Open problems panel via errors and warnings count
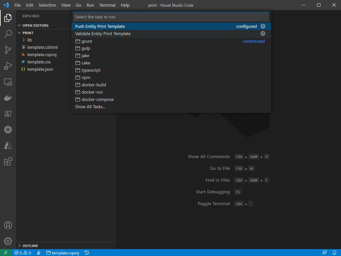The height and width of the screenshot is (256, 341). point(23,253)
